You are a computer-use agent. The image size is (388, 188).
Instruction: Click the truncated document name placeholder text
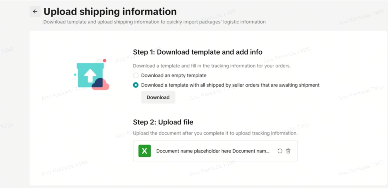coord(213,151)
